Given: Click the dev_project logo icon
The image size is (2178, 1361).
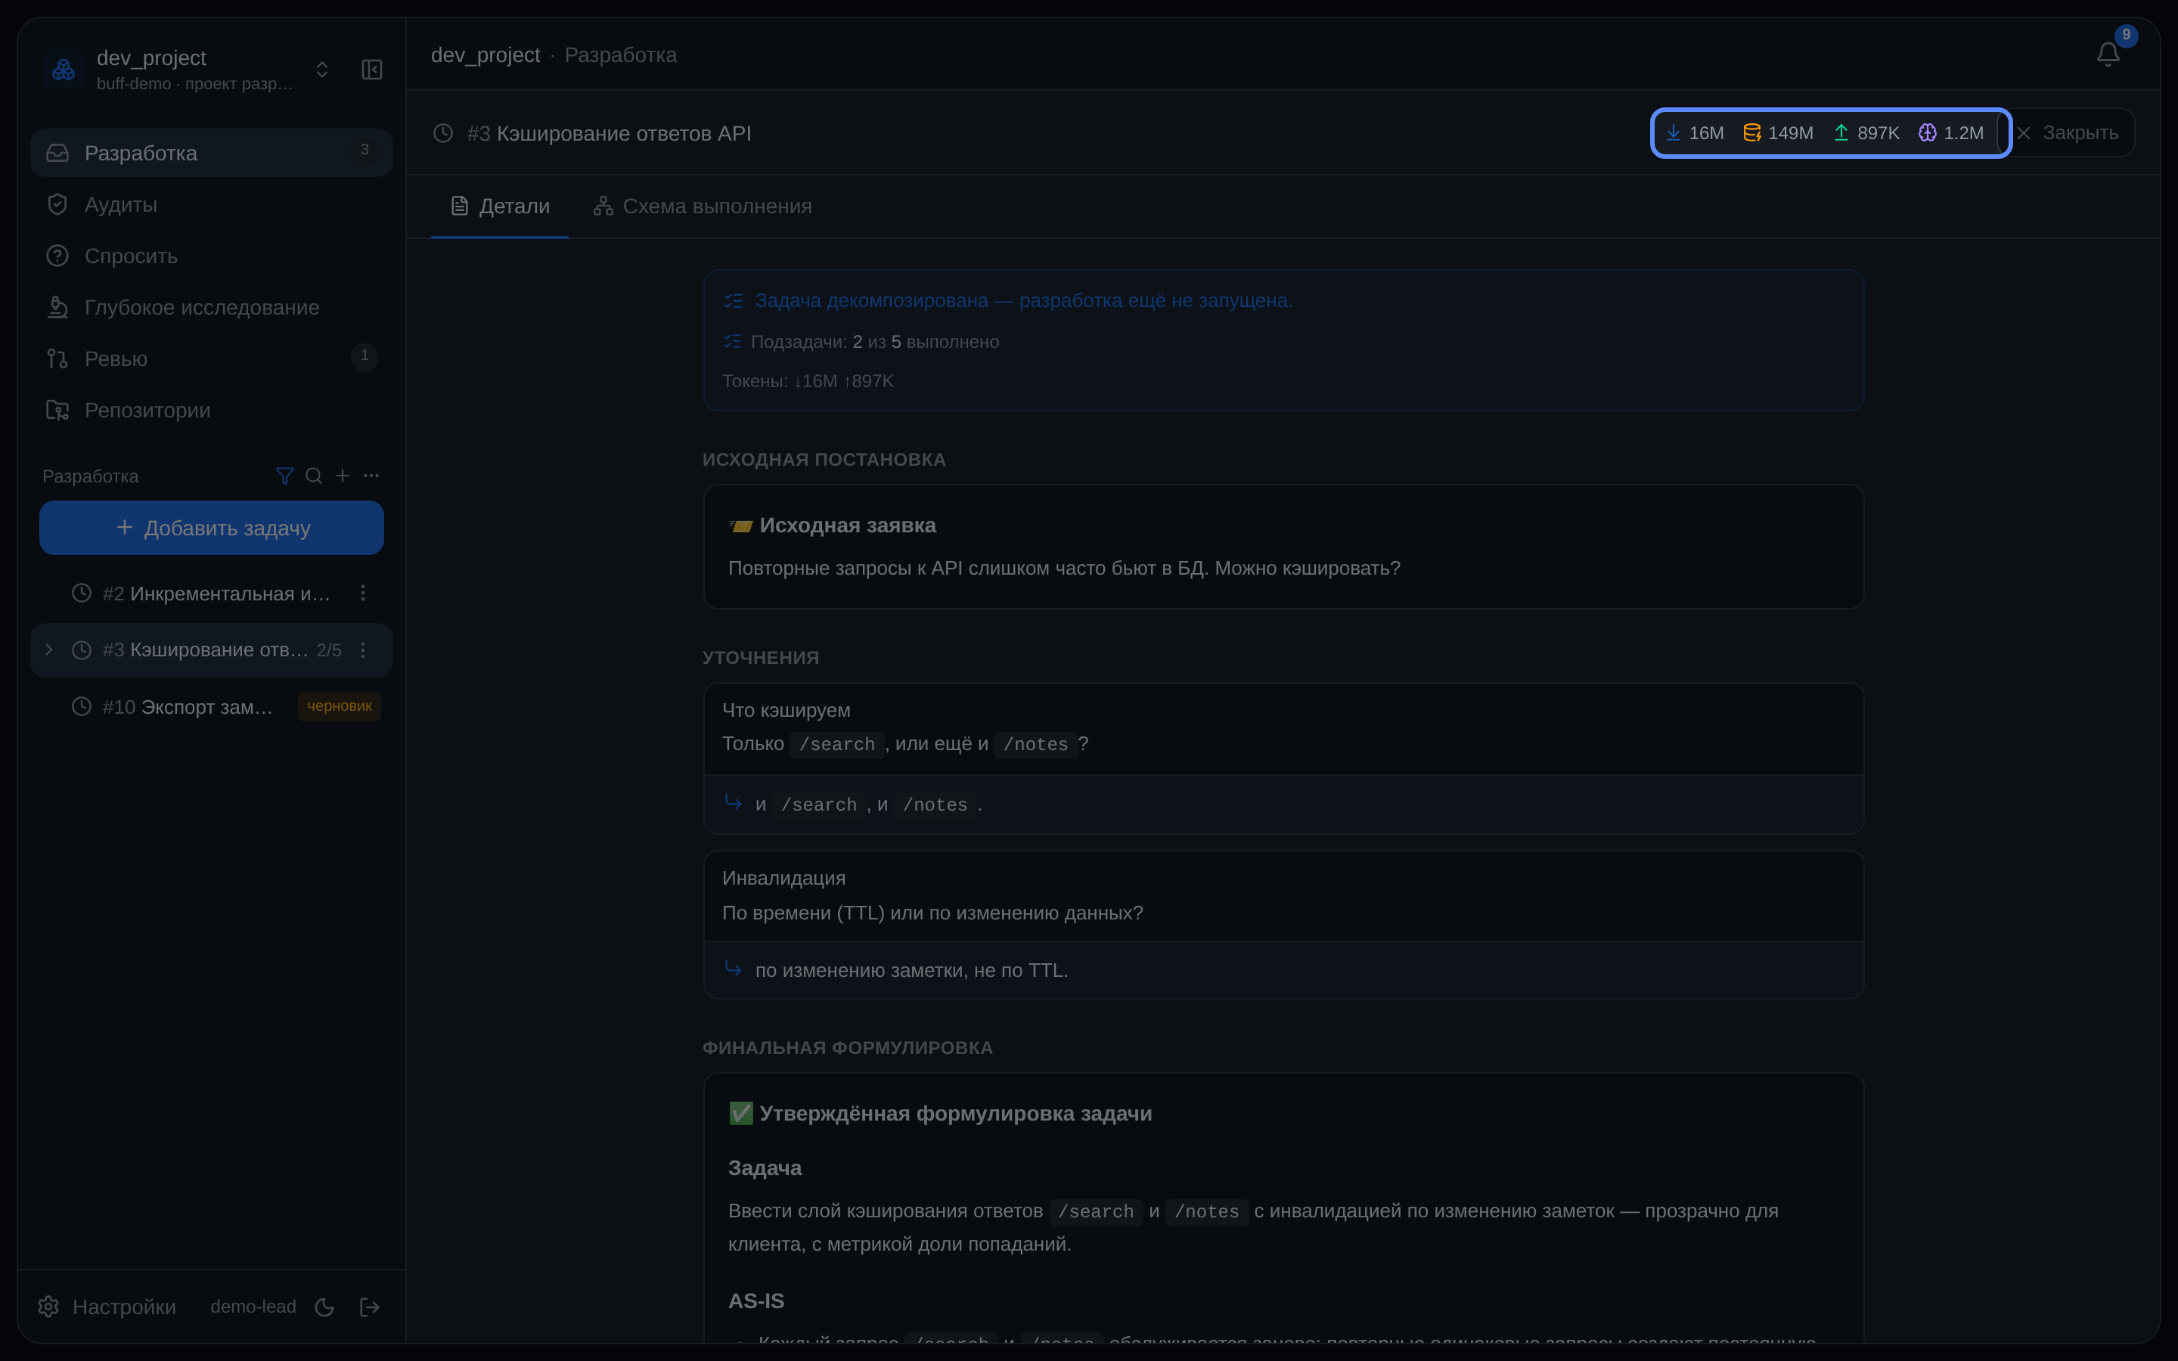Looking at the screenshot, I should pos(63,70).
